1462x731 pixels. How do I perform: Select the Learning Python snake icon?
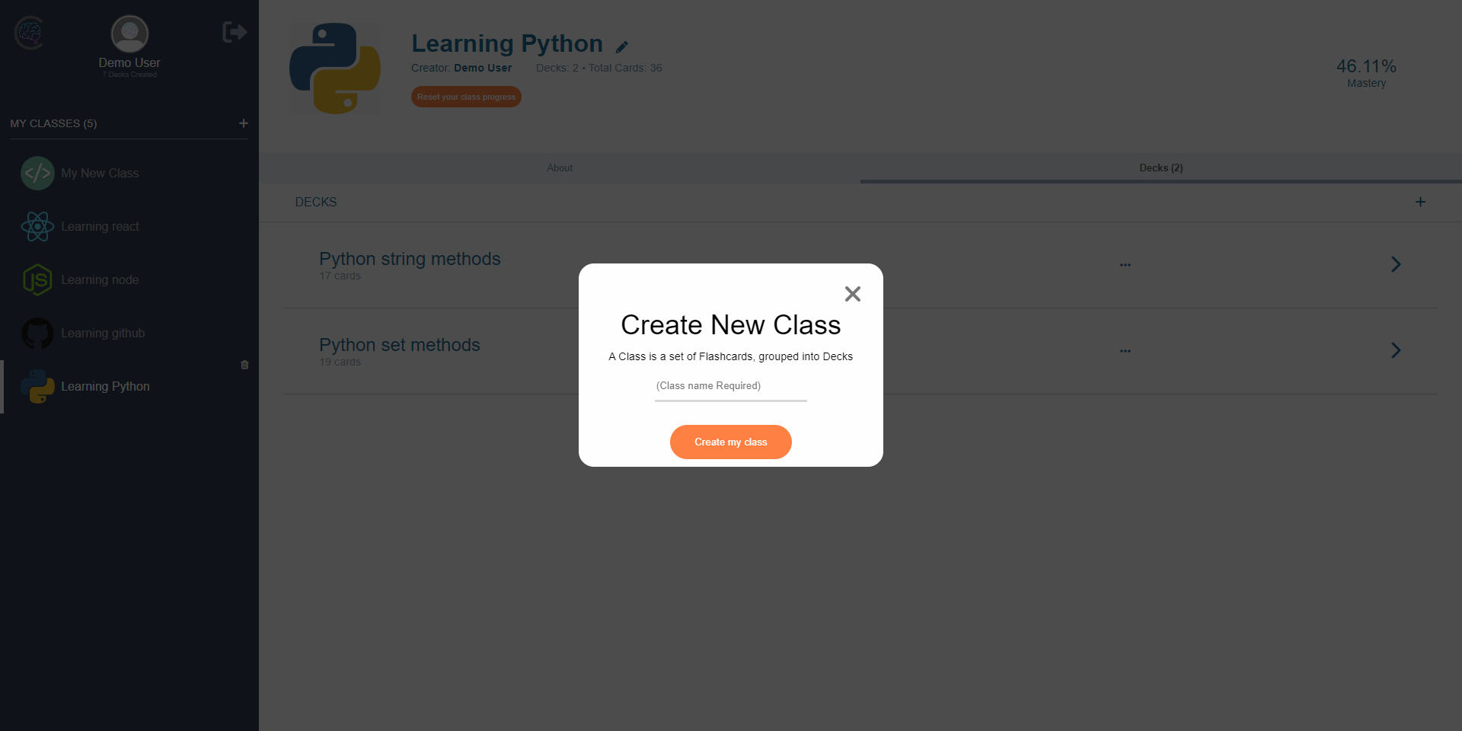(38, 386)
